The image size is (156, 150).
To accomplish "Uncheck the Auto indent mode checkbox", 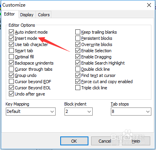I will click(x=11, y=32).
